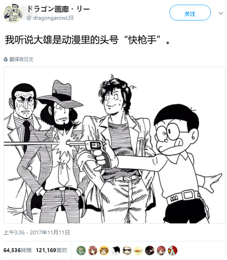This screenshot has height=260, width=227.
Task: Show the 翻译自日文 translation source
Action: (x=21, y=59)
